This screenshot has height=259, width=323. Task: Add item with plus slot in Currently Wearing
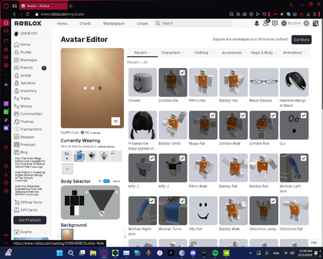pos(67,169)
